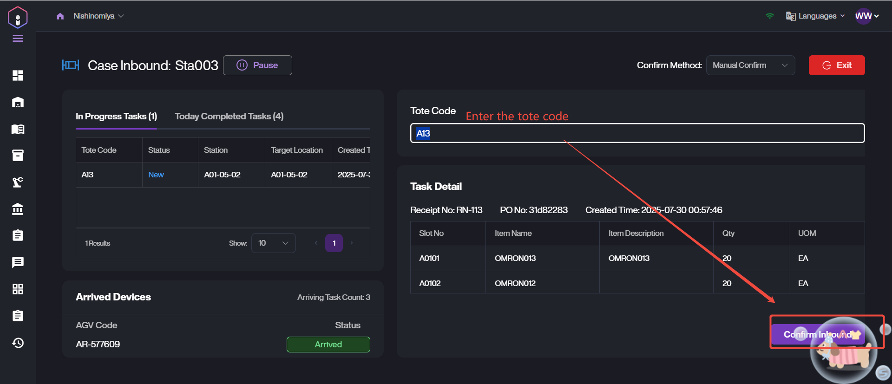This screenshot has height=384, width=892.
Task: Open the warehouse icon in sidebar
Action: click(18, 102)
